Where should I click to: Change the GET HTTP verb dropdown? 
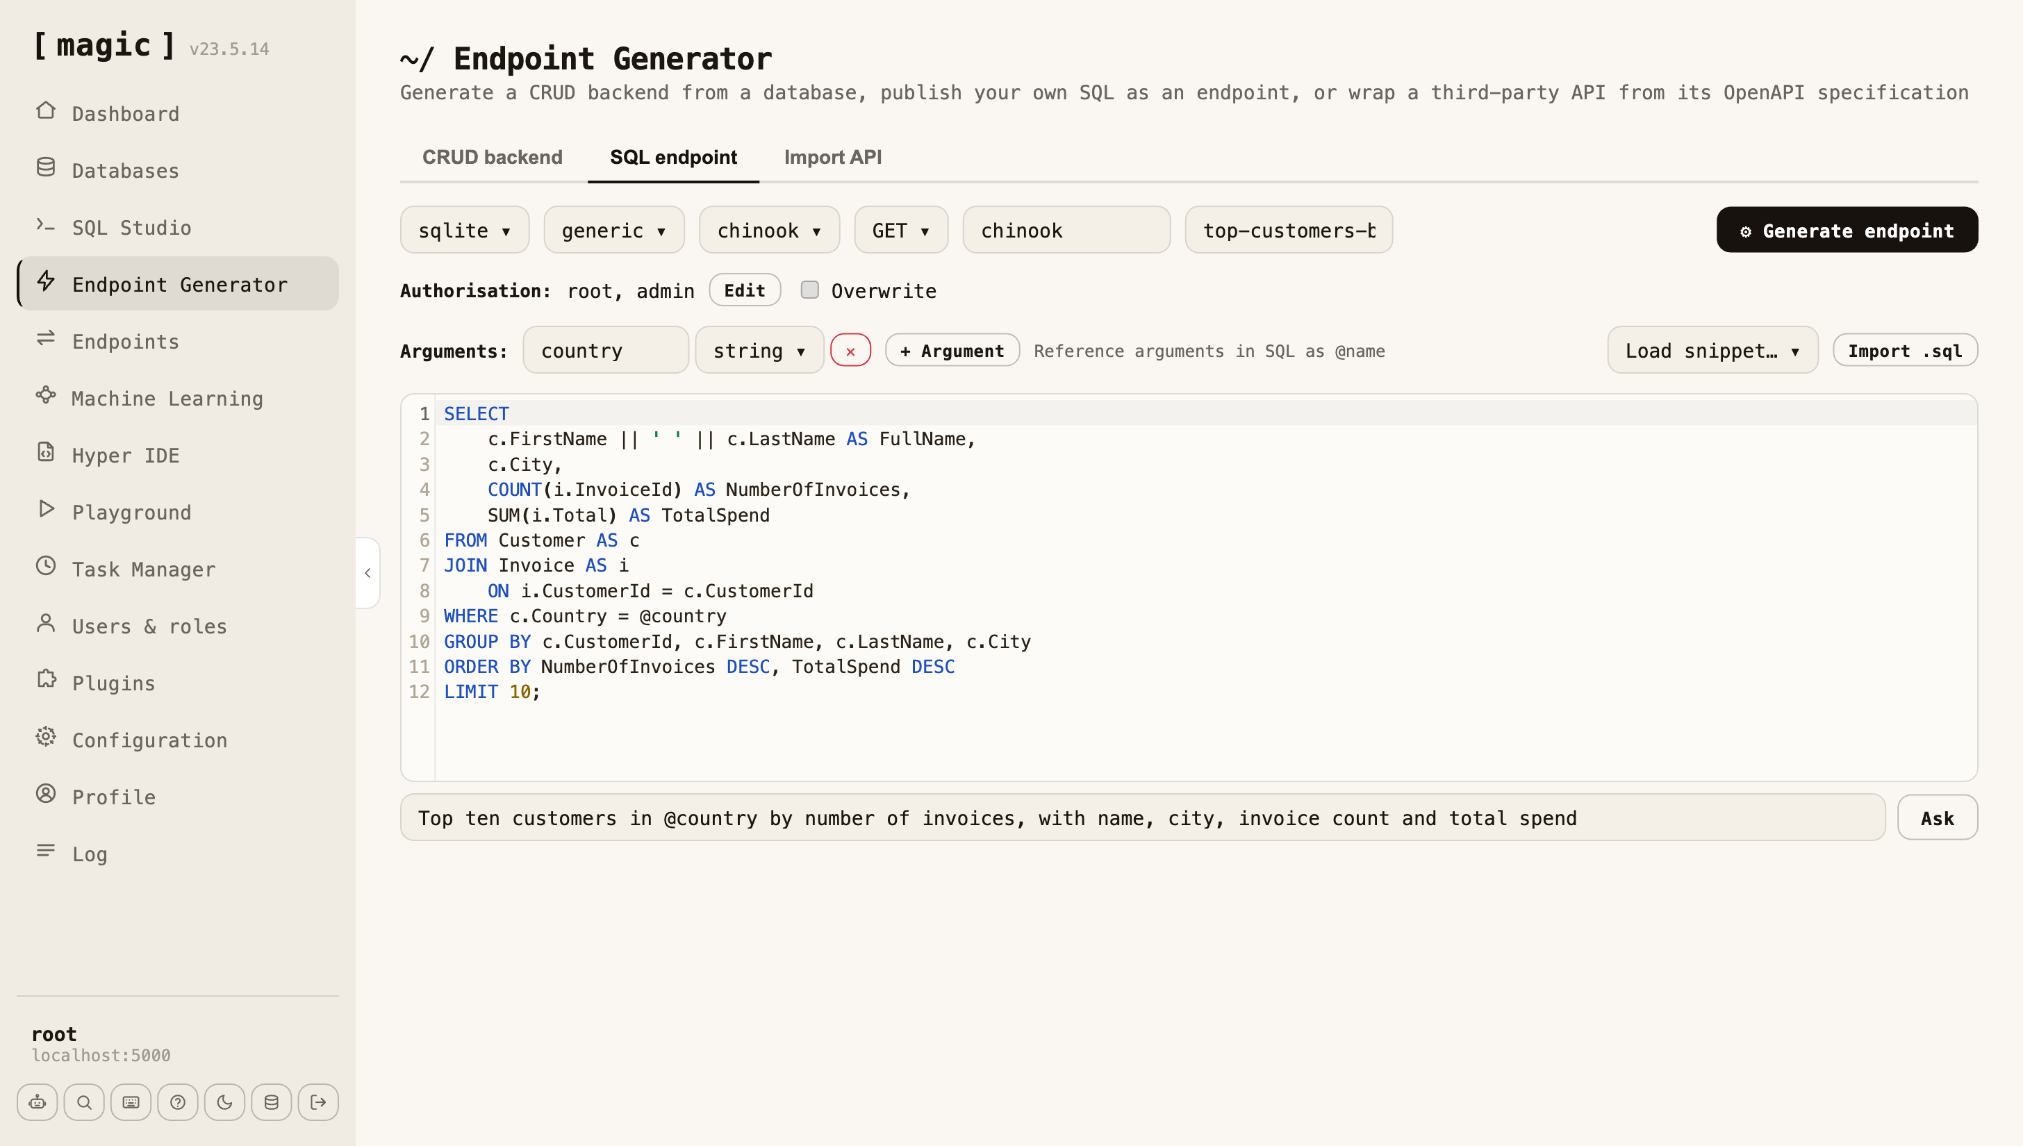coord(900,230)
